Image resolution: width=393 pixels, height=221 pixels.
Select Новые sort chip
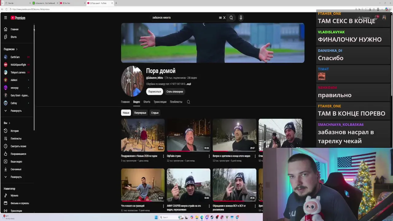(126, 113)
